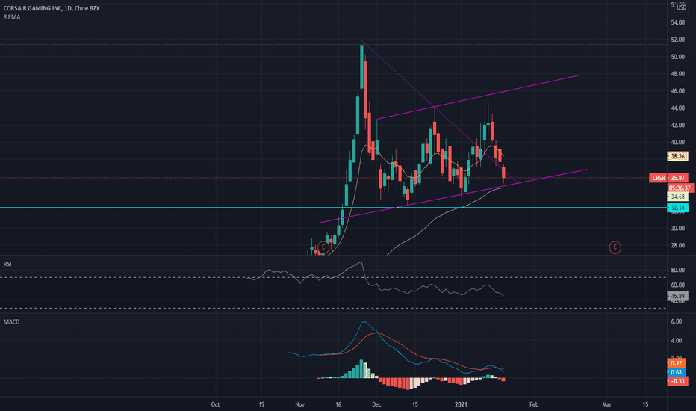Click the Mar date label on time axis
The height and width of the screenshot is (411, 696).
(607, 404)
